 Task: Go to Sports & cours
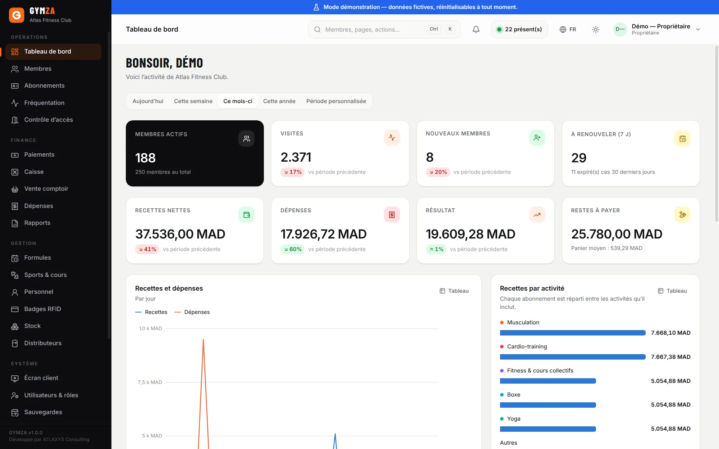[53, 275]
